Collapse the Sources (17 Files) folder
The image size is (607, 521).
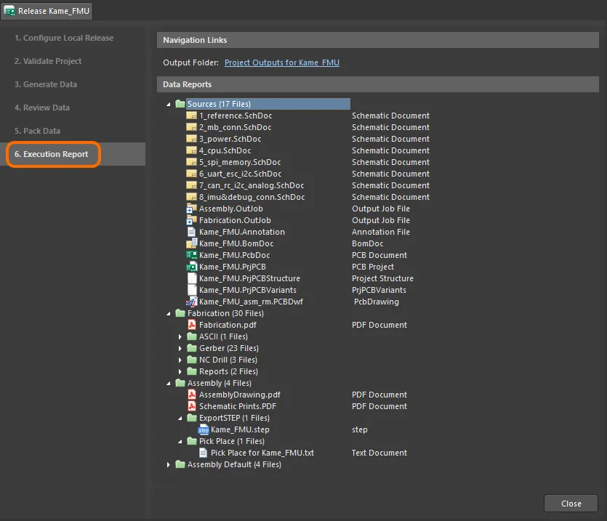click(x=169, y=104)
